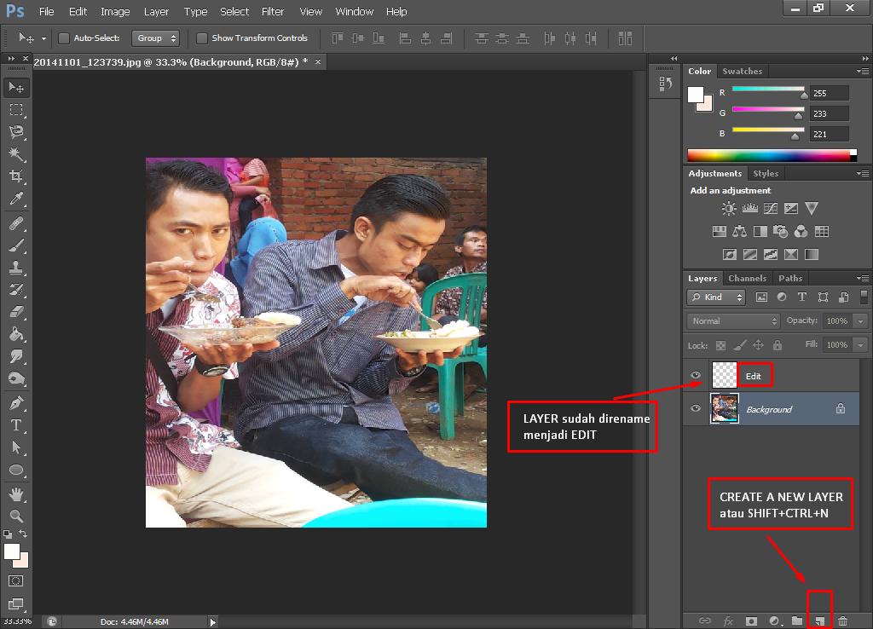Enable the Auto-Select checkbox

coord(64,38)
